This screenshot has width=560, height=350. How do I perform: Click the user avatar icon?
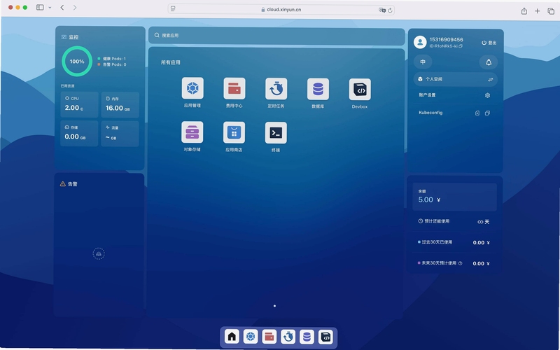pos(420,42)
